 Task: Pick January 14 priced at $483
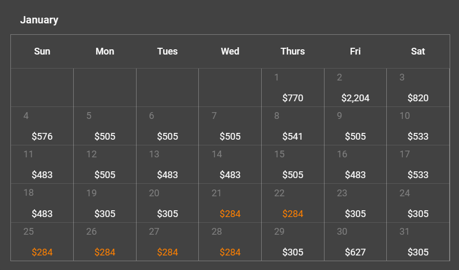click(230, 165)
